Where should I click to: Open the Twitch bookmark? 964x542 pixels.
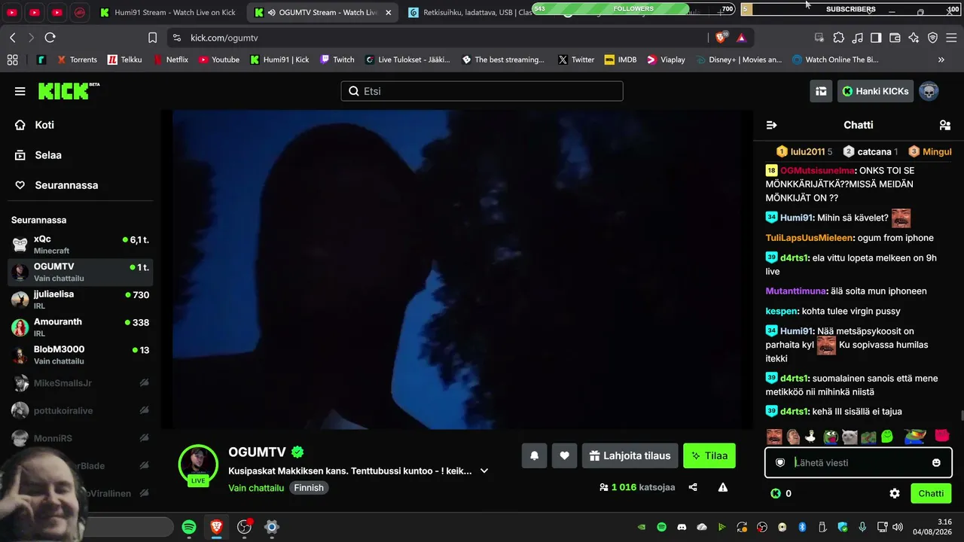(x=337, y=59)
